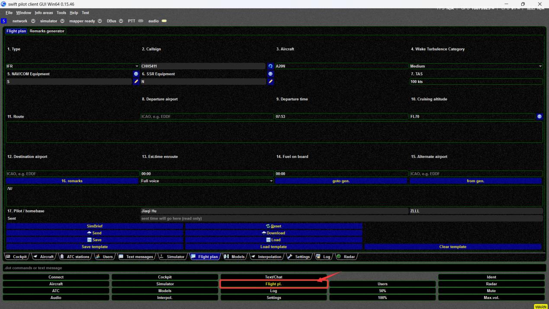Switch to ATC stations tab
The width and height of the screenshot is (549, 309).
75,257
